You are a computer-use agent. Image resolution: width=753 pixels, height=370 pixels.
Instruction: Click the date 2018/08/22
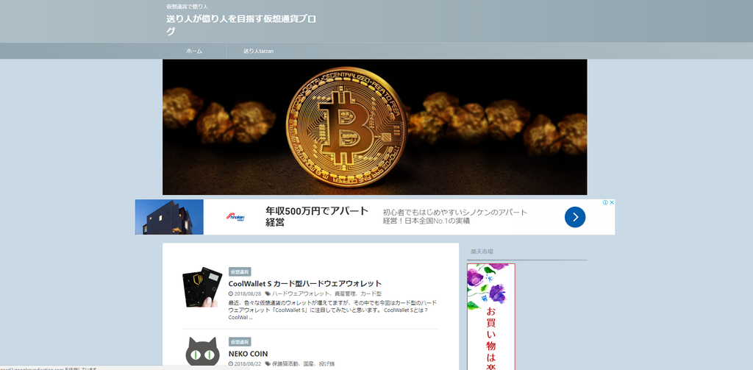[x=247, y=364]
